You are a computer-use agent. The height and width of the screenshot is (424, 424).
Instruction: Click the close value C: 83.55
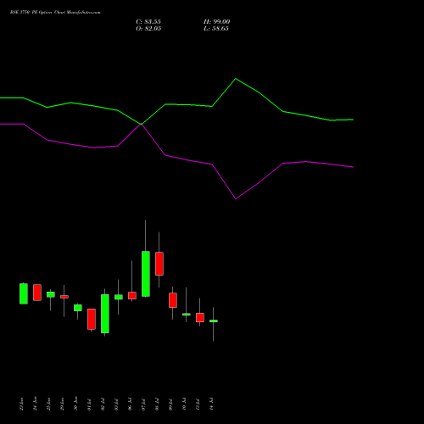point(148,22)
